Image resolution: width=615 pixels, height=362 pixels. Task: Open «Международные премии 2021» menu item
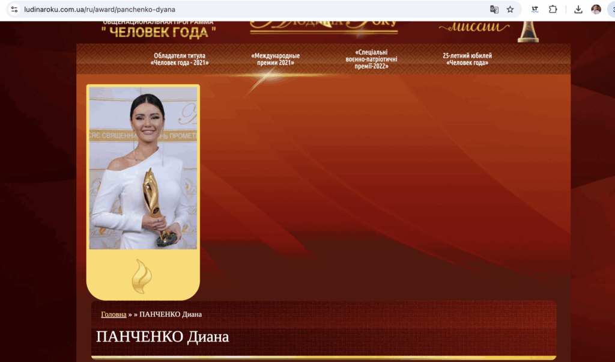point(275,60)
